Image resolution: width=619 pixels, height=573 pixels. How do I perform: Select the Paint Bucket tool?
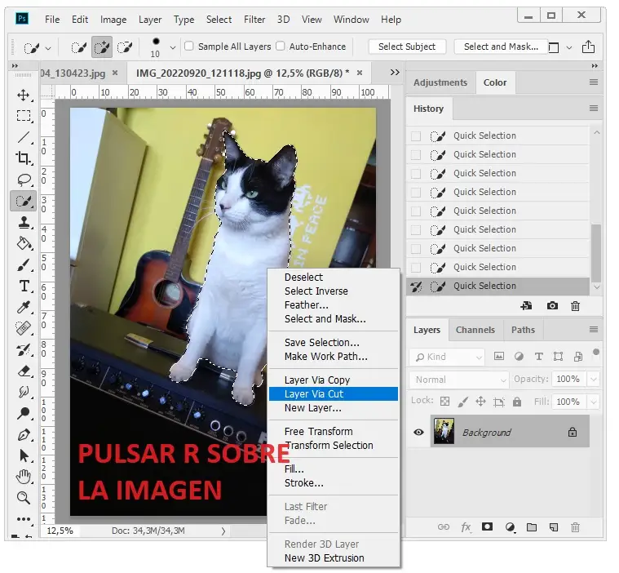coord(24,243)
